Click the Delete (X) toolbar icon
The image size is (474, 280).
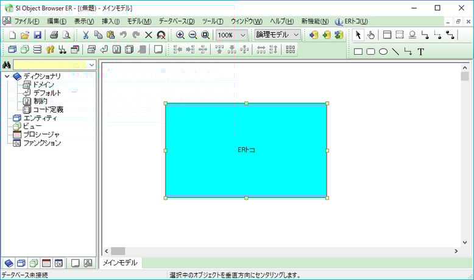148,35
